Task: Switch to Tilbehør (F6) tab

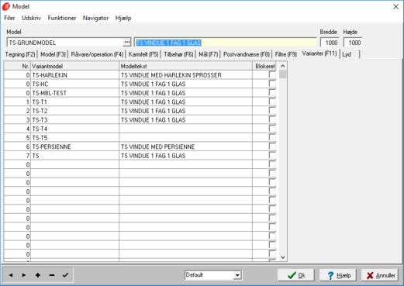Action: [178, 54]
